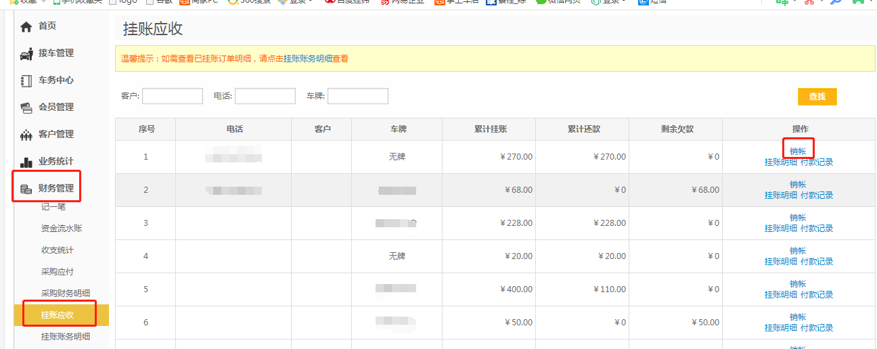Open the 采购应付 page

(58, 272)
